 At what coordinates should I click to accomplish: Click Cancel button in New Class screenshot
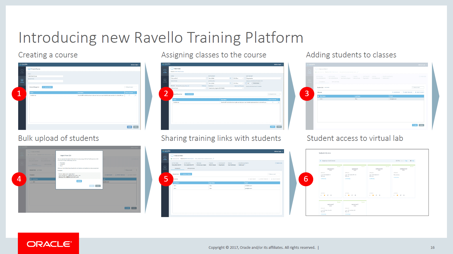click(x=279, y=127)
